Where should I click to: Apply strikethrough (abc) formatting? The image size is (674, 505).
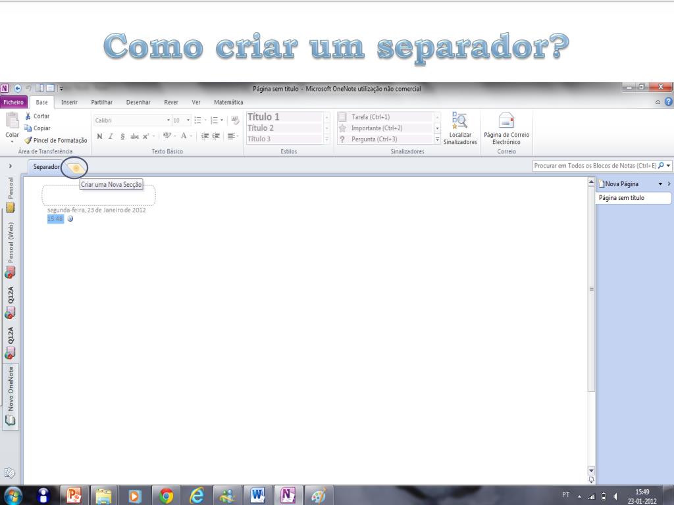pos(134,136)
